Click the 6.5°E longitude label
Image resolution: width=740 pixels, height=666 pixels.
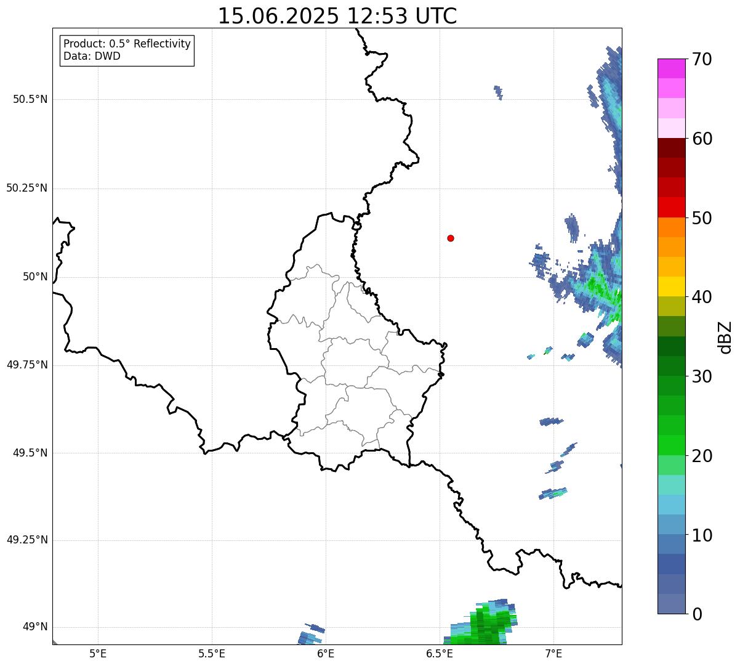click(440, 653)
